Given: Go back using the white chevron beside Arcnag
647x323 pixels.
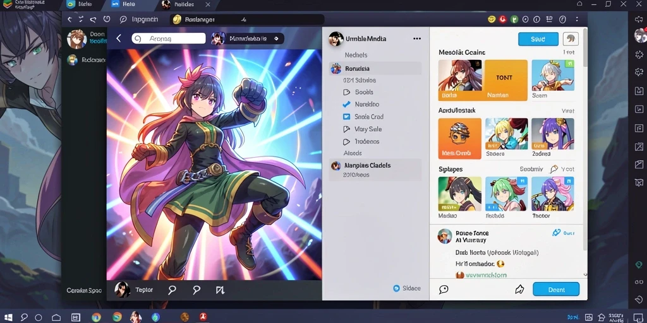Looking at the screenshot, I should click(119, 38).
